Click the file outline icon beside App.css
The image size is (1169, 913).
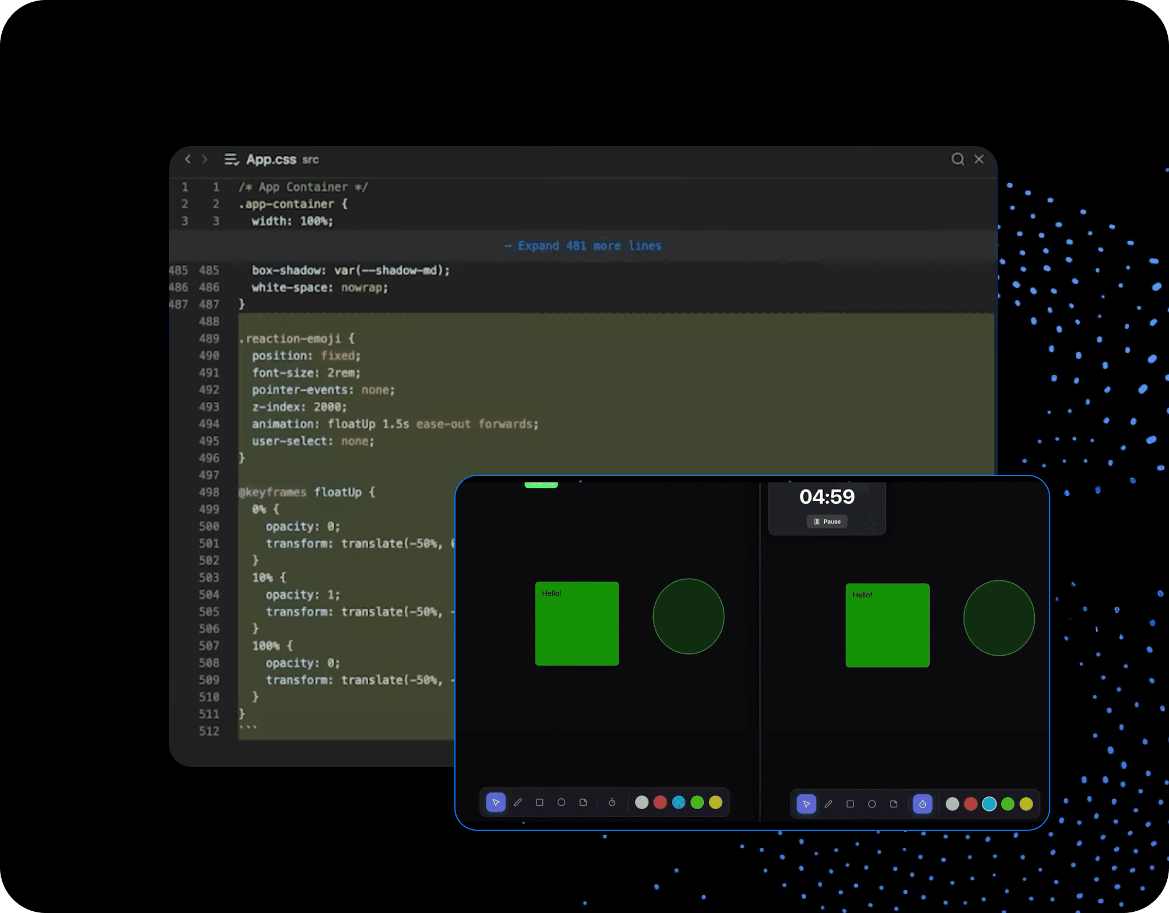coord(231,159)
